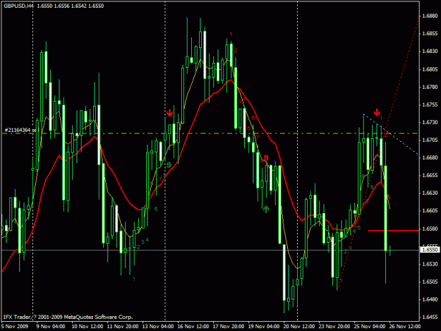The height and width of the screenshot is (331, 441).
Task: Click the 1.6755 price axis label
Action: click(430, 104)
